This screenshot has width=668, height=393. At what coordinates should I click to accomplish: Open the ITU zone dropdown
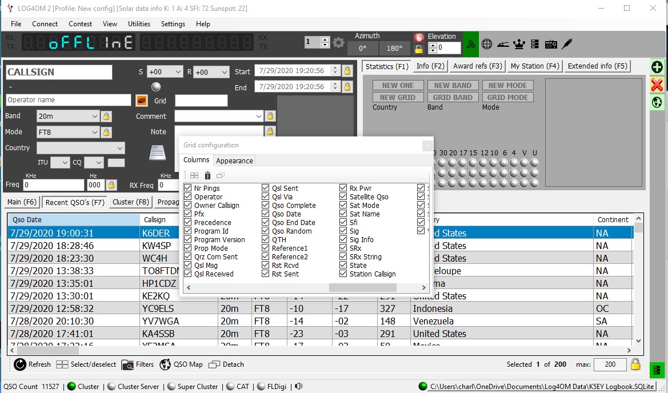[x=60, y=163]
